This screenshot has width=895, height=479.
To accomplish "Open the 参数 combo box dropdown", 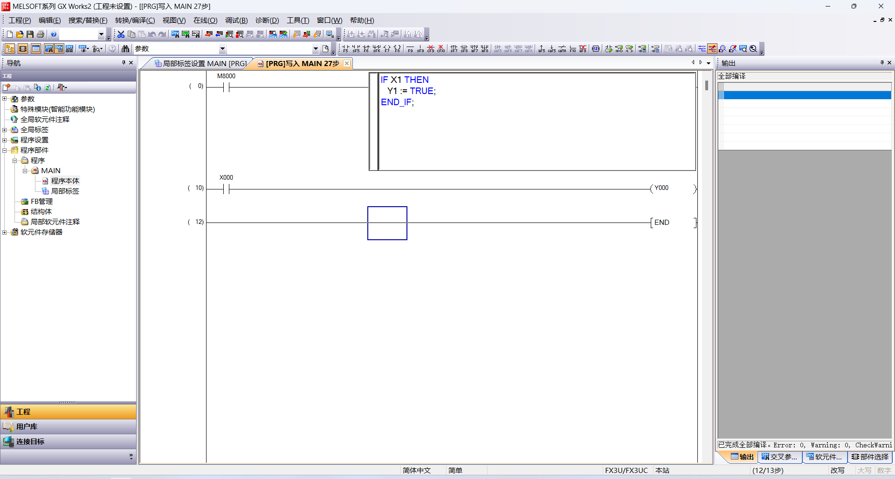I will point(222,49).
